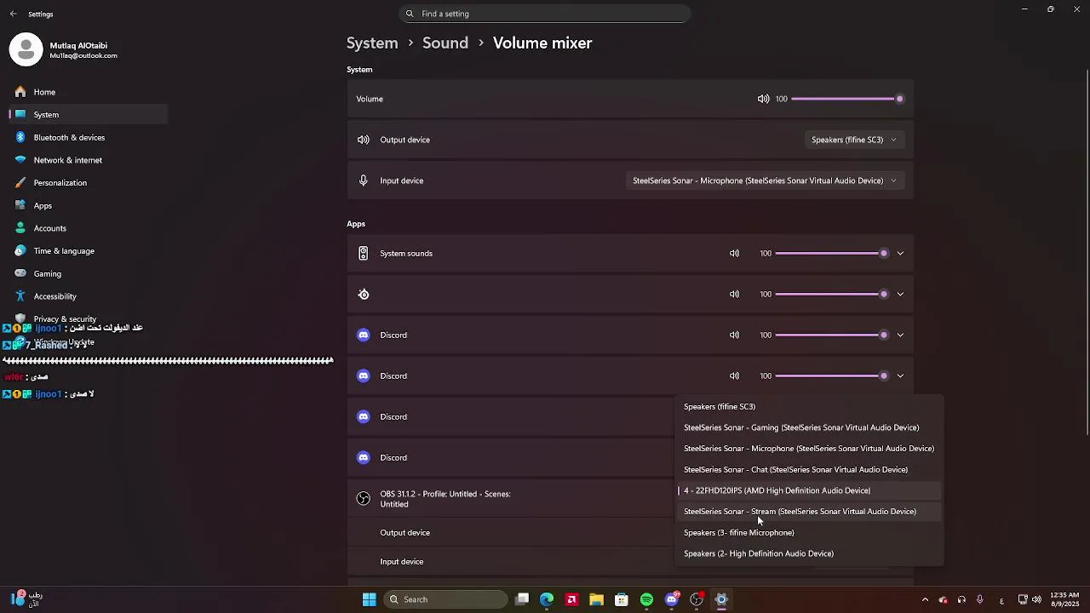Image resolution: width=1090 pixels, height=613 pixels.
Task: Click the OBS app icon in mixer
Action: tap(364, 499)
